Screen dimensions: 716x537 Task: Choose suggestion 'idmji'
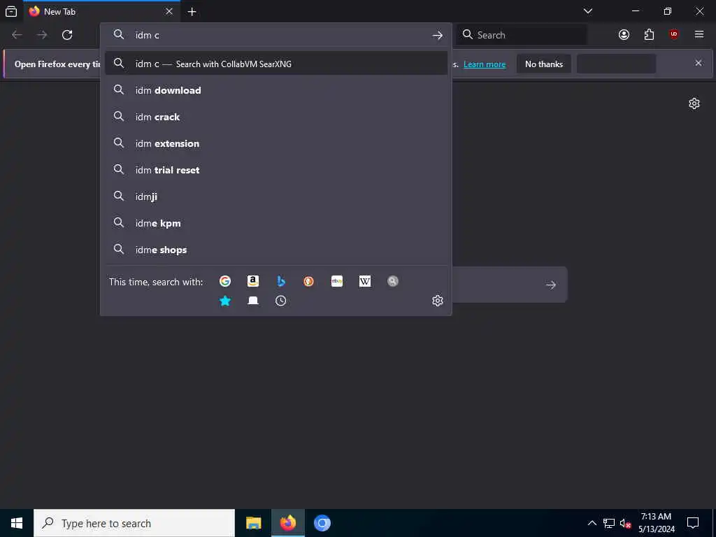click(x=275, y=196)
